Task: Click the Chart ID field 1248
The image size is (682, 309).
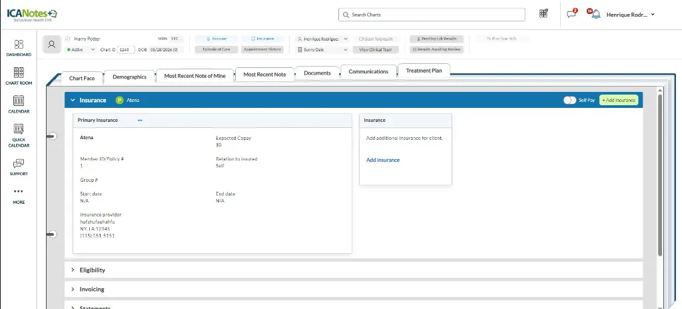Action: pos(126,50)
